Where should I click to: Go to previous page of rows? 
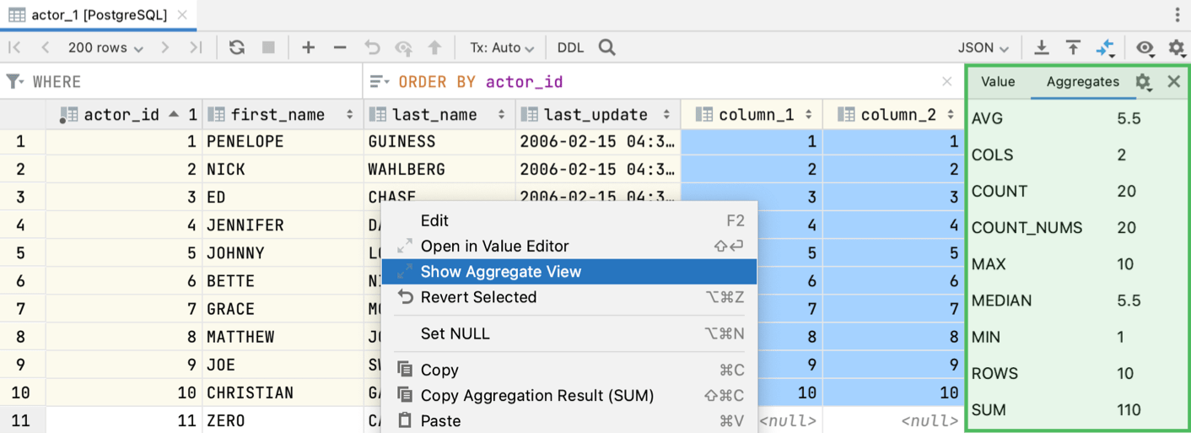[x=46, y=48]
